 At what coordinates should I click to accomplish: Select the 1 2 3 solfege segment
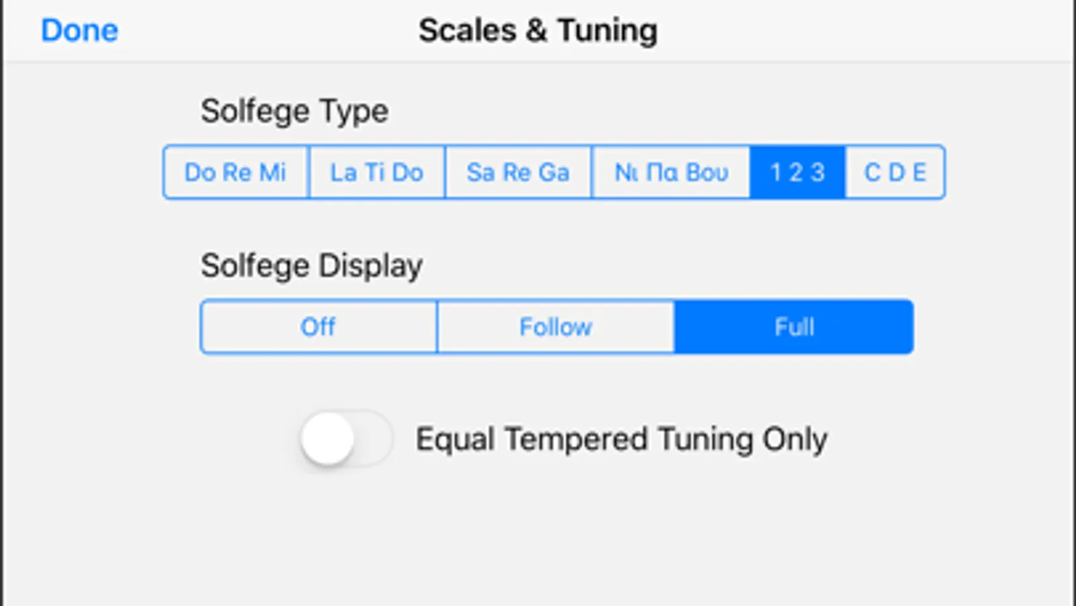tap(797, 172)
